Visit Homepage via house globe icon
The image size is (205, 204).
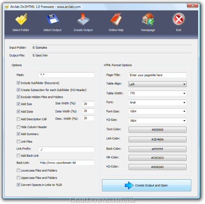[148, 19]
